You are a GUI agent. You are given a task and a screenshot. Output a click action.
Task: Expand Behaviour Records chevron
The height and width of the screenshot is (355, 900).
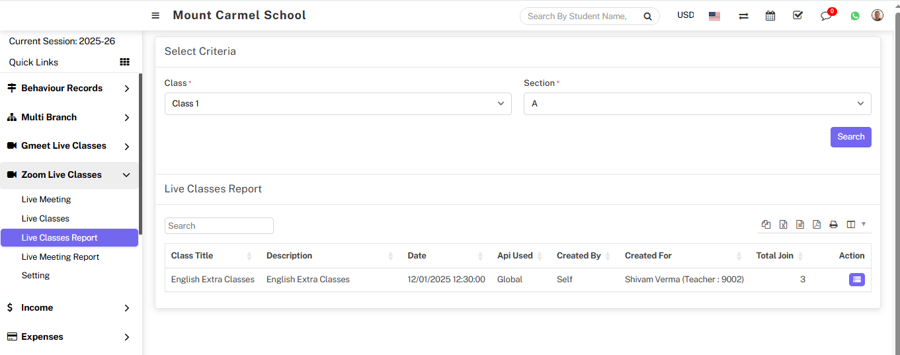[x=127, y=89]
